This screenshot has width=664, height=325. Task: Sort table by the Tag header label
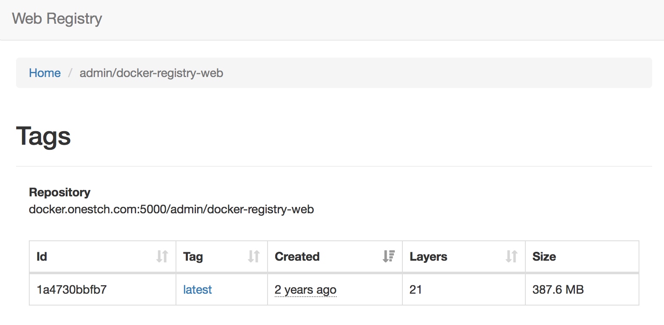[x=193, y=256]
